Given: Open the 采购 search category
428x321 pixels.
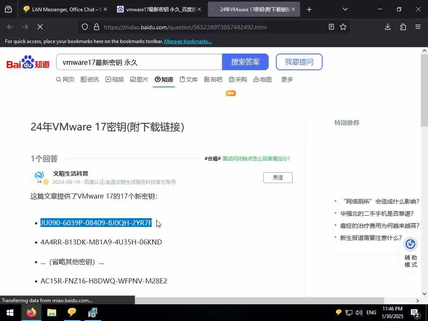Looking at the screenshot, I should click(x=238, y=79).
